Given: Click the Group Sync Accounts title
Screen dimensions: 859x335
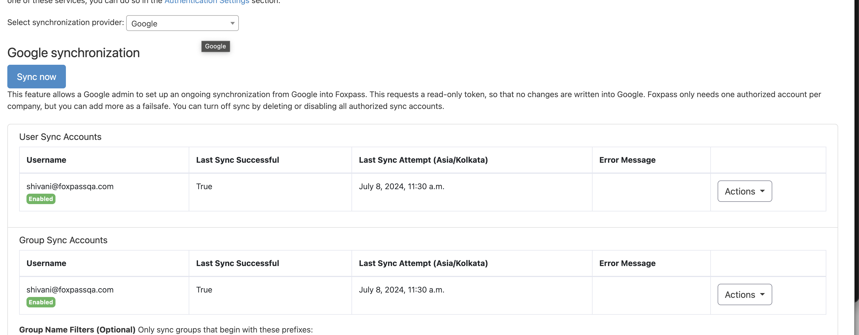Looking at the screenshot, I should (x=63, y=240).
